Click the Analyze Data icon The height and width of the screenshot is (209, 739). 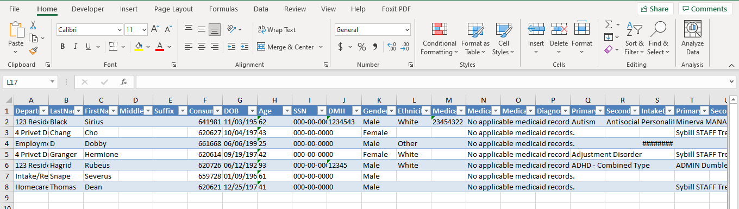coord(692,38)
